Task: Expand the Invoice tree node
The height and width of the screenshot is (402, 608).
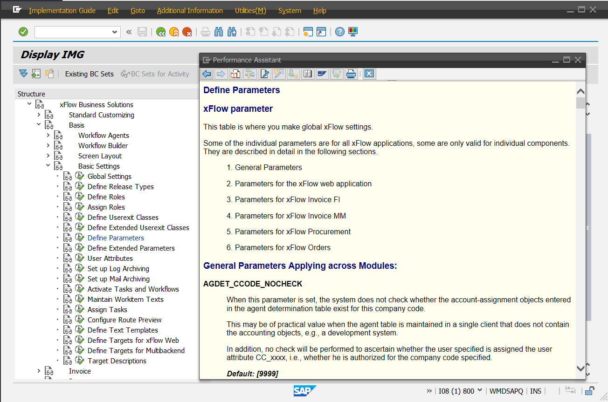Action: pyautogui.click(x=39, y=371)
